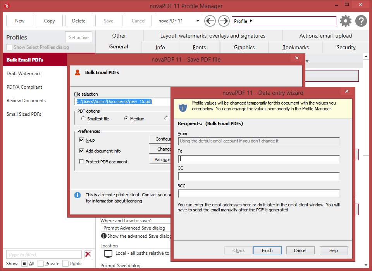Select Bulk Email PDFs profile
The image size is (372, 271).
(35, 60)
